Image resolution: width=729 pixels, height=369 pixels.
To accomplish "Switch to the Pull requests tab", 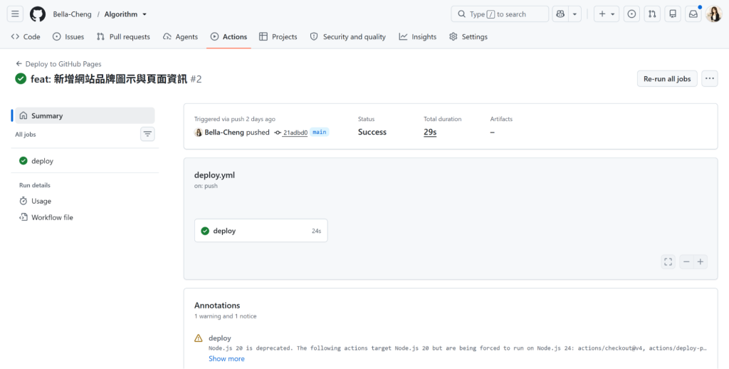I will coord(123,37).
